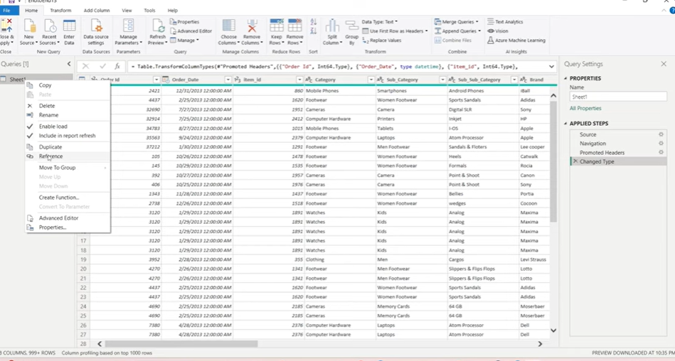Expand the formula bar

tap(551, 67)
